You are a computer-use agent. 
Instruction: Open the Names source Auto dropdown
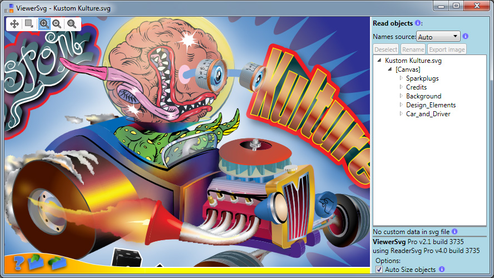[x=438, y=37]
